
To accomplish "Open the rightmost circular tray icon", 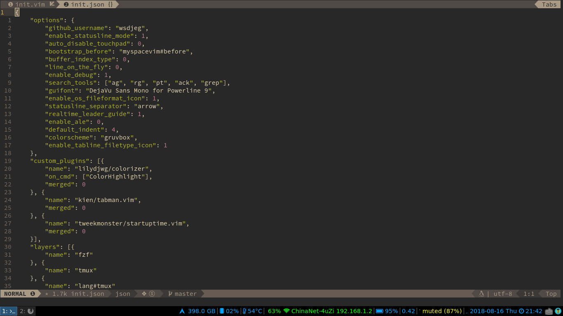I will tap(558, 311).
